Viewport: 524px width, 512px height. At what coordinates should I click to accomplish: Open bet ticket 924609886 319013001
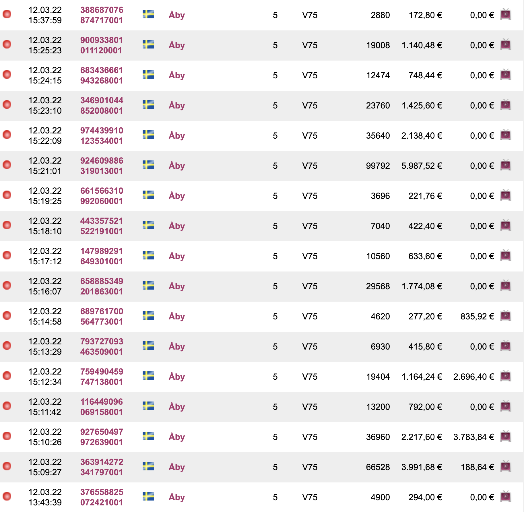(102, 166)
